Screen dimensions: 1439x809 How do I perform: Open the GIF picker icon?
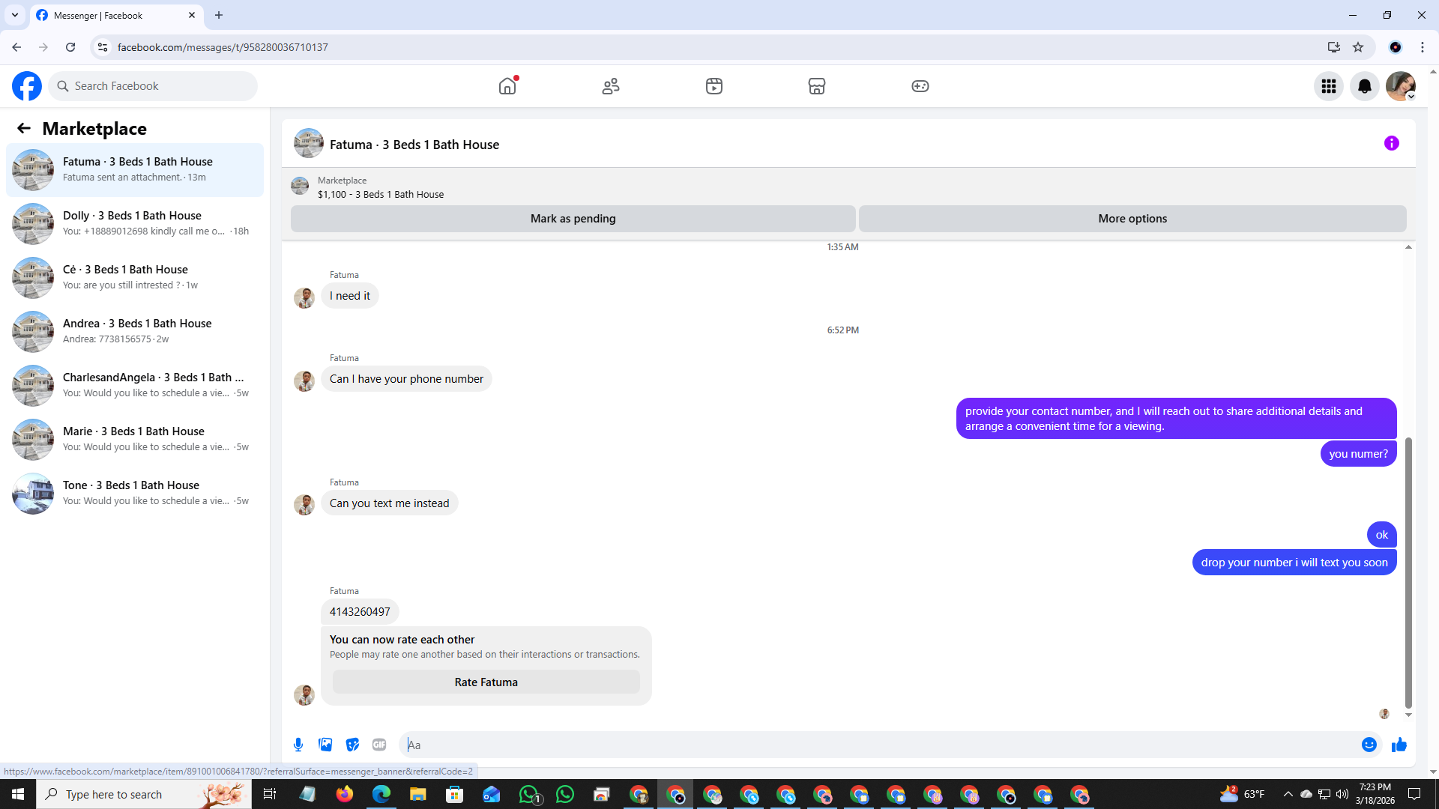(x=379, y=745)
